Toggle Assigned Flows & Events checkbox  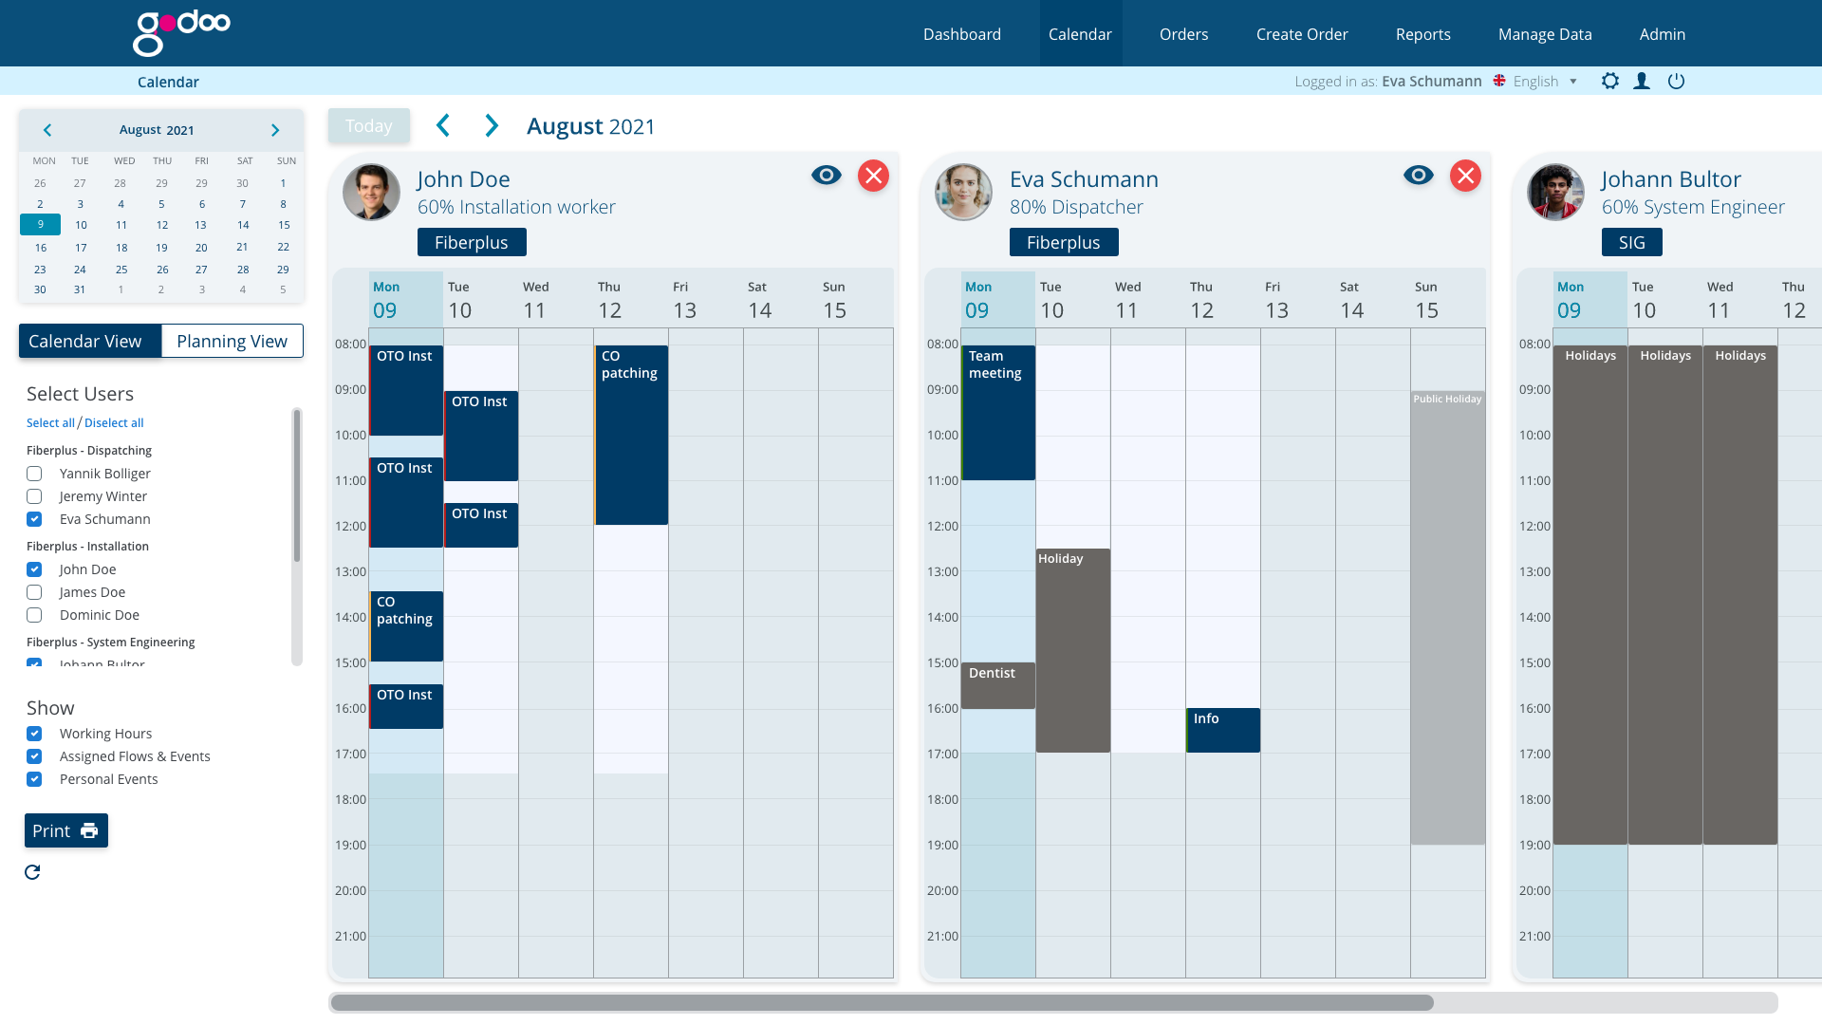(x=34, y=756)
